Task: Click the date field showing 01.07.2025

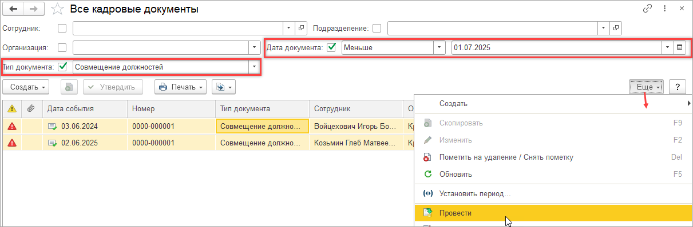Action: pos(556,47)
